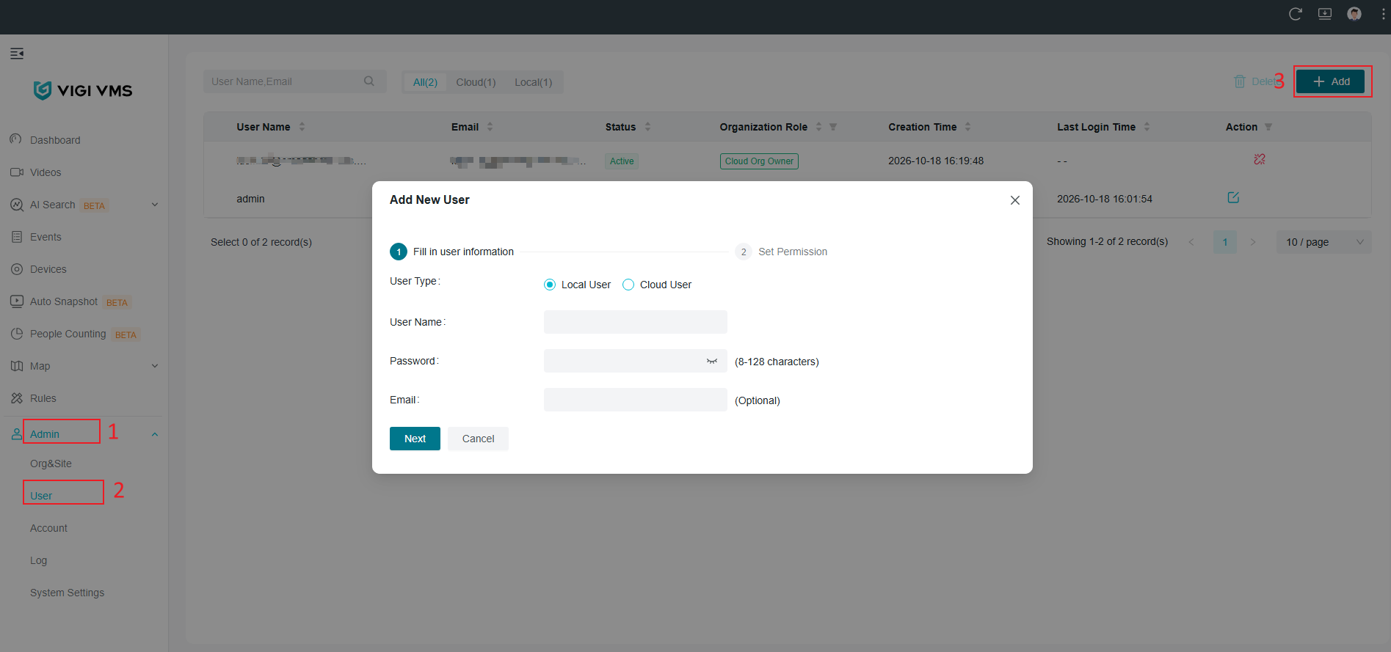This screenshot has height=652, width=1391.
Task: Click the Next button
Action: point(415,439)
